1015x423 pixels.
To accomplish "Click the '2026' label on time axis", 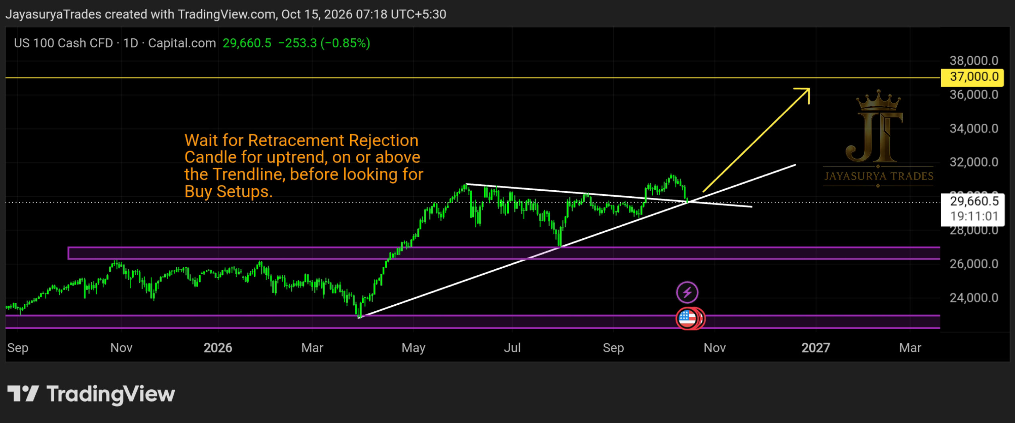I will pyautogui.click(x=218, y=348).
